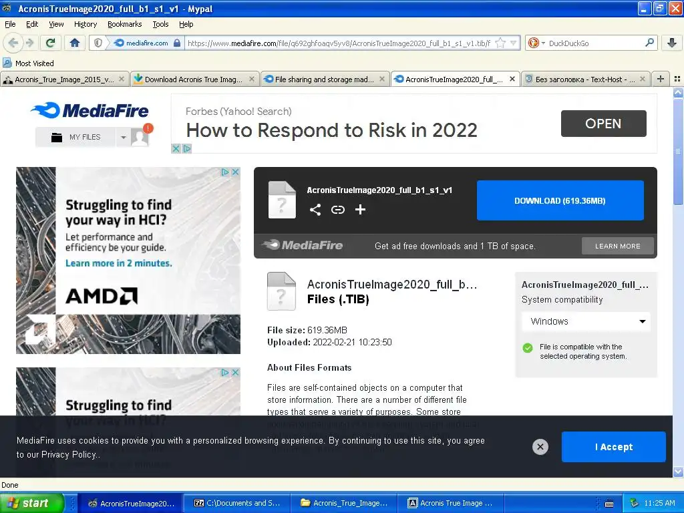Open the Bookmarks menu

point(125,24)
